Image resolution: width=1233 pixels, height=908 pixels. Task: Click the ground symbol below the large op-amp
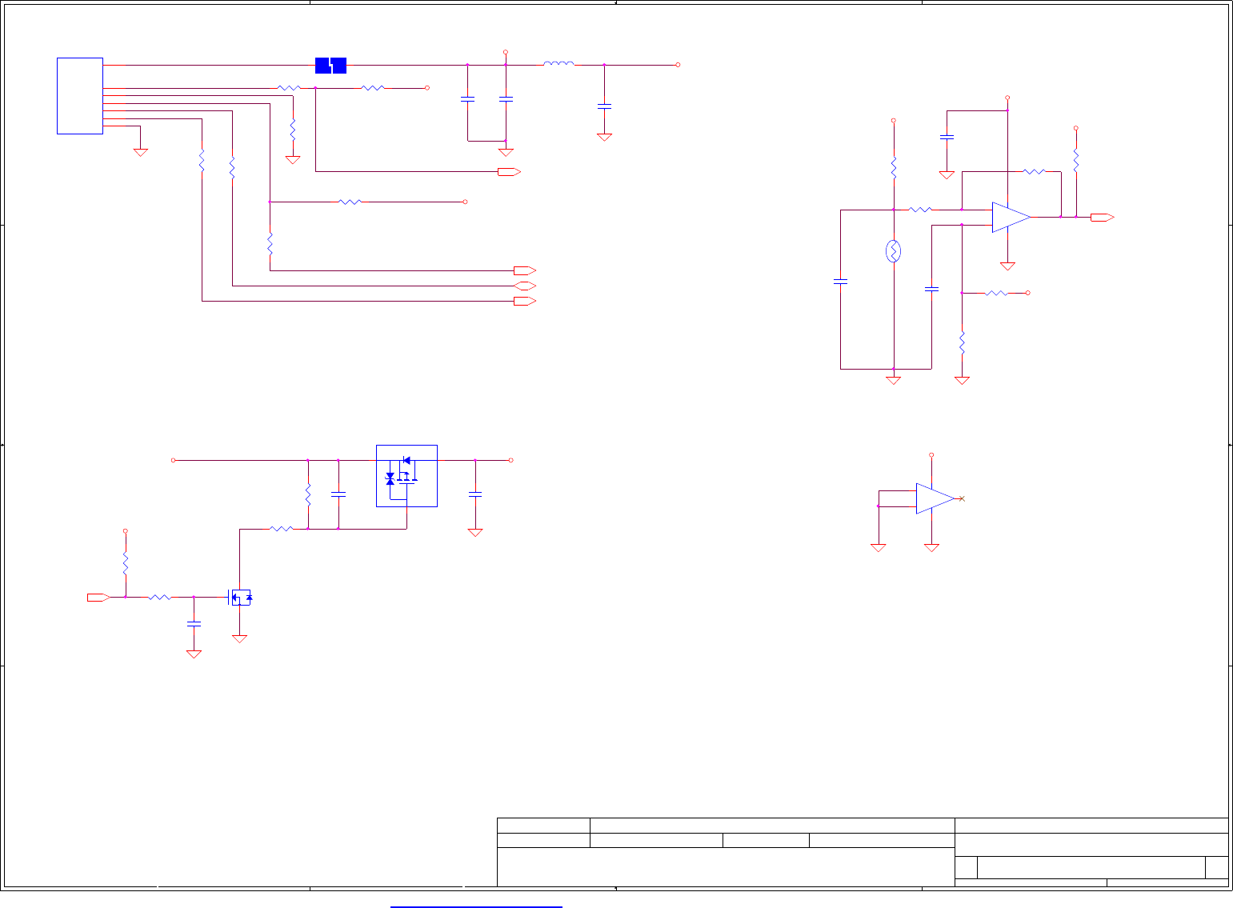click(x=1007, y=266)
